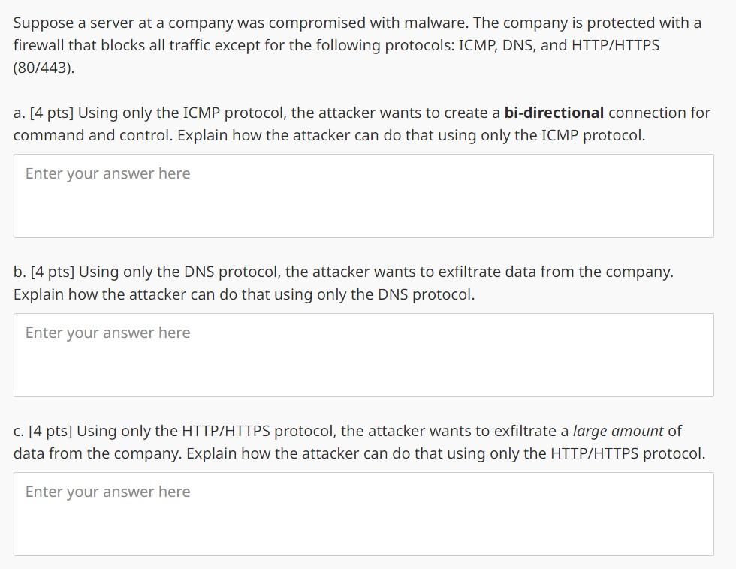Click 'Enter your answer here' under part b
Image resolution: width=736 pixels, height=569 pixels.
coord(107,333)
